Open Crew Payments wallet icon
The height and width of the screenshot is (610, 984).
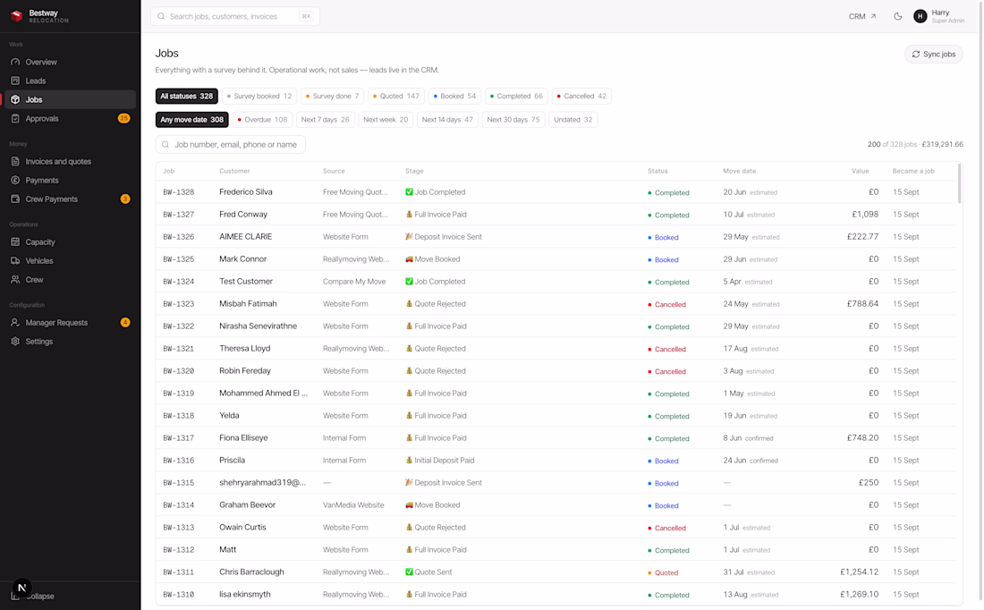coord(15,199)
